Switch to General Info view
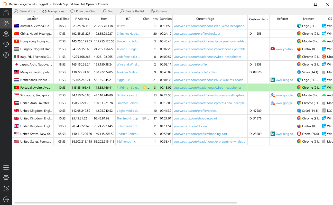333x205 pixels. (25, 11)
